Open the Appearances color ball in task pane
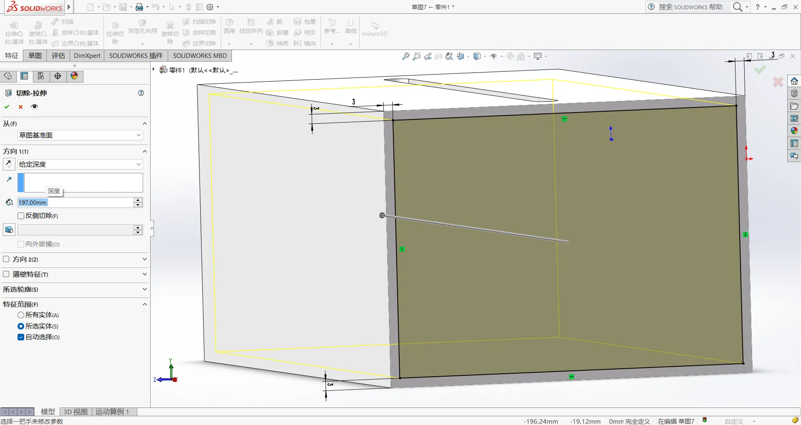The width and height of the screenshot is (801, 425). pyautogui.click(x=794, y=131)
